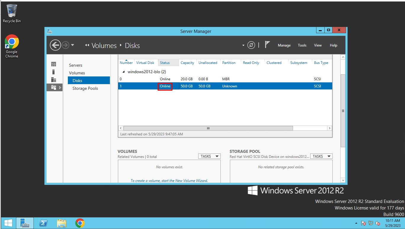405x229 pixels.
Task: Select disk 0 row with 20.0 GB capacity
Action: pos(225,79)
